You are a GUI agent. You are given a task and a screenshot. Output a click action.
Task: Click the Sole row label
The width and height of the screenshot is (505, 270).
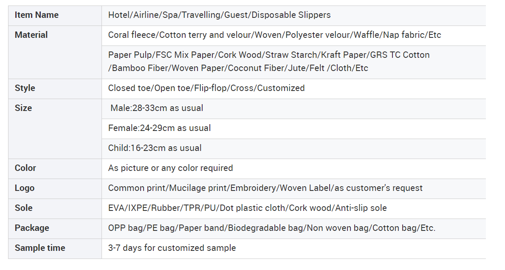click(x=55, y=209)
